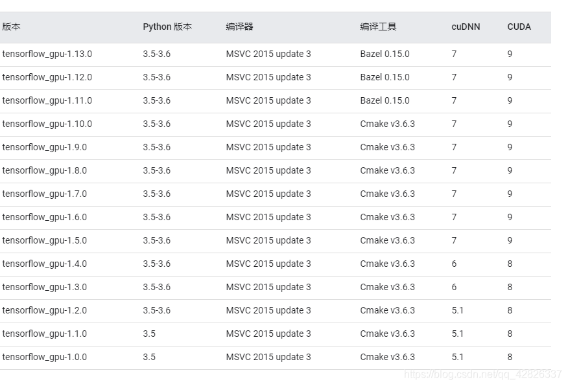Image resolution: width=568 pixels, height=386 pixels.
Task: Click cuDNN value 7 in tensorflow_gpu-1.5.0 row
Action: [454, 240]
